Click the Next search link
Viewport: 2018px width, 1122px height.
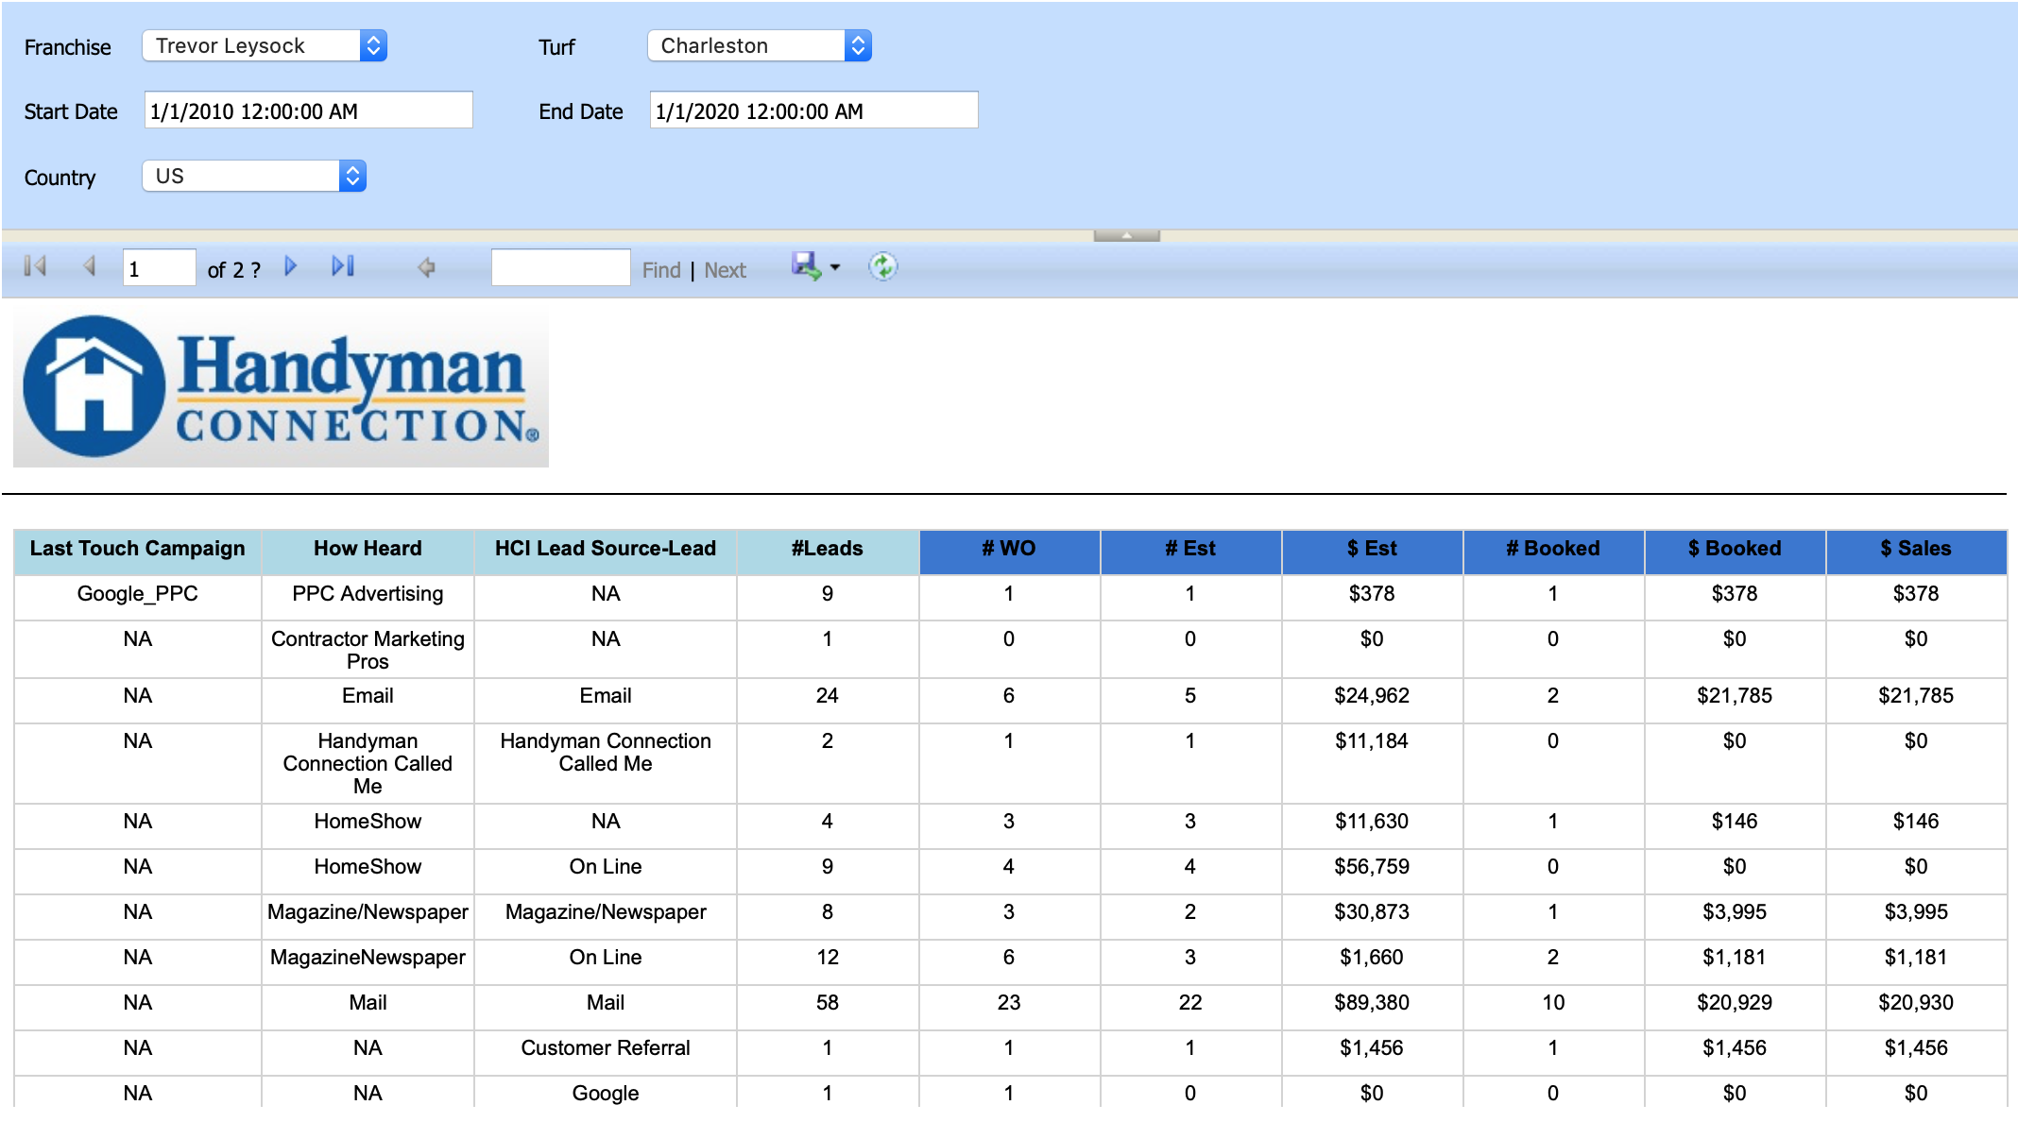click(725, 270)
